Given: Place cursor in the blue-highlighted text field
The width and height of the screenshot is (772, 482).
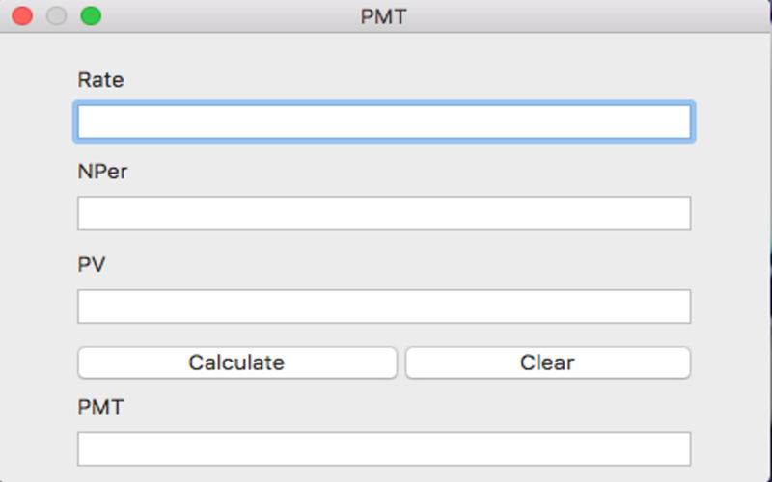Looking at the screenshot, I should click(384, 121).
